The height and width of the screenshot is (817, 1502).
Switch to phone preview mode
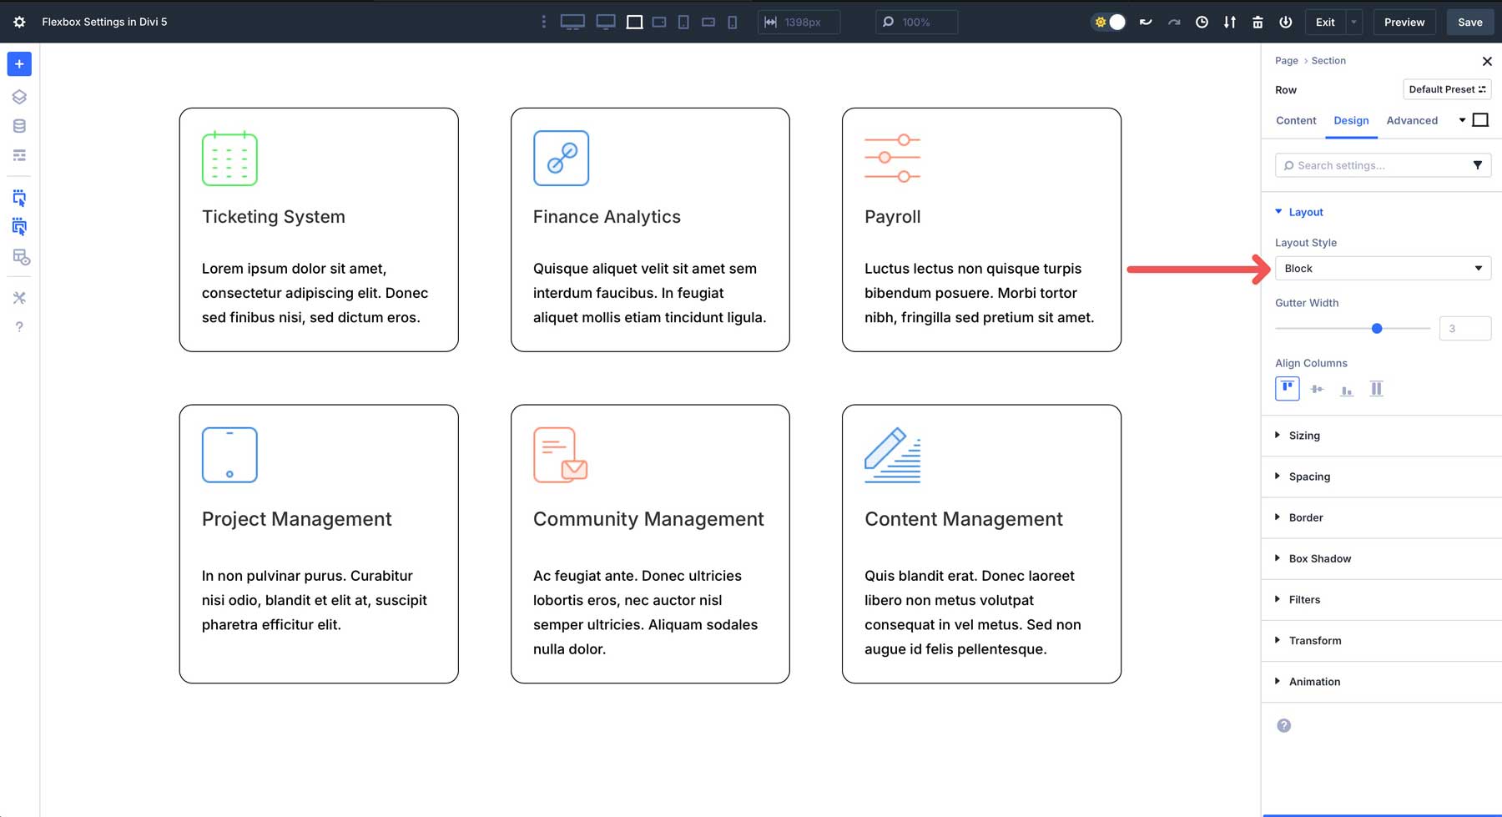(x=732, y=23)
